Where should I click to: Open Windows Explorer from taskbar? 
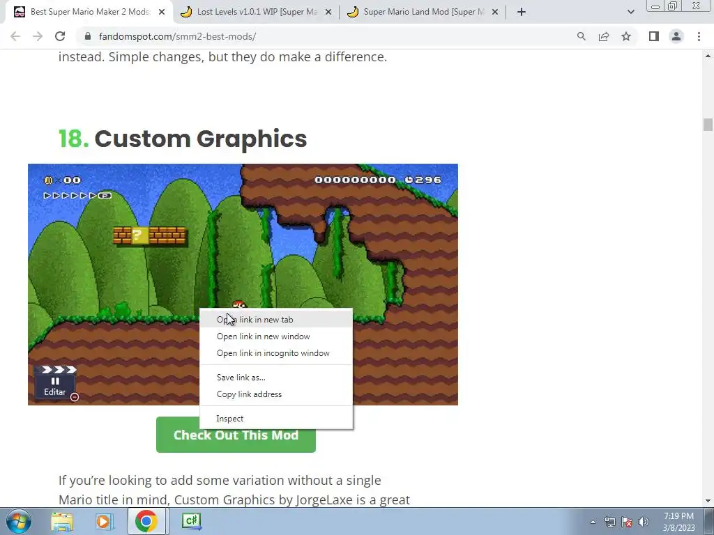coord(62,521)
